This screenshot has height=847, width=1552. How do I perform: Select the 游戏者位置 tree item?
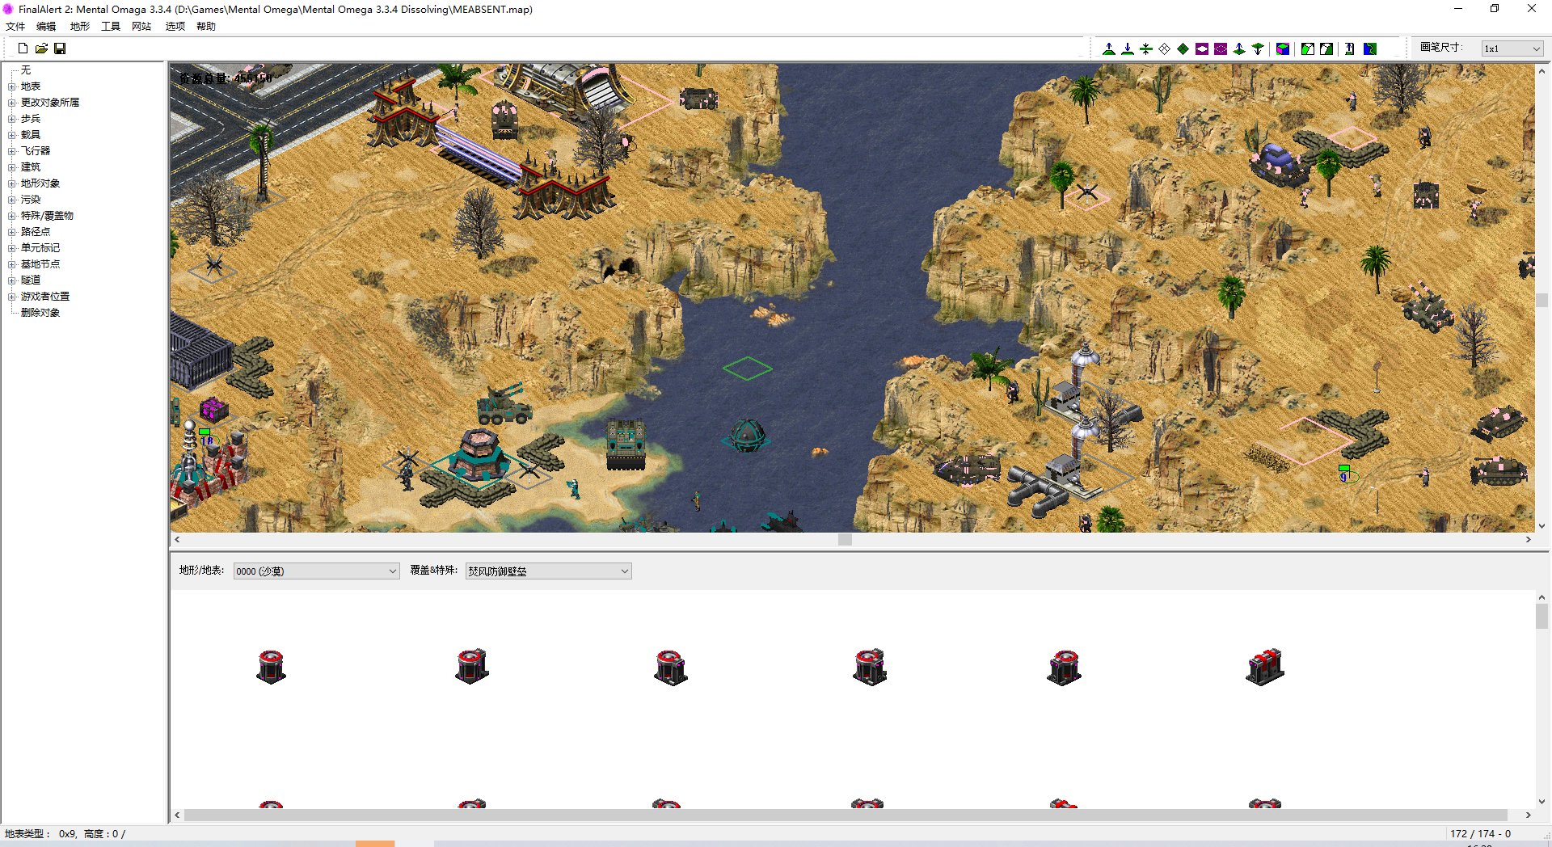click(45, 297)
